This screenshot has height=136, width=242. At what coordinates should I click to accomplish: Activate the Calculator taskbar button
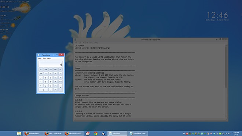pyautogui.click(x=117, y=133)
